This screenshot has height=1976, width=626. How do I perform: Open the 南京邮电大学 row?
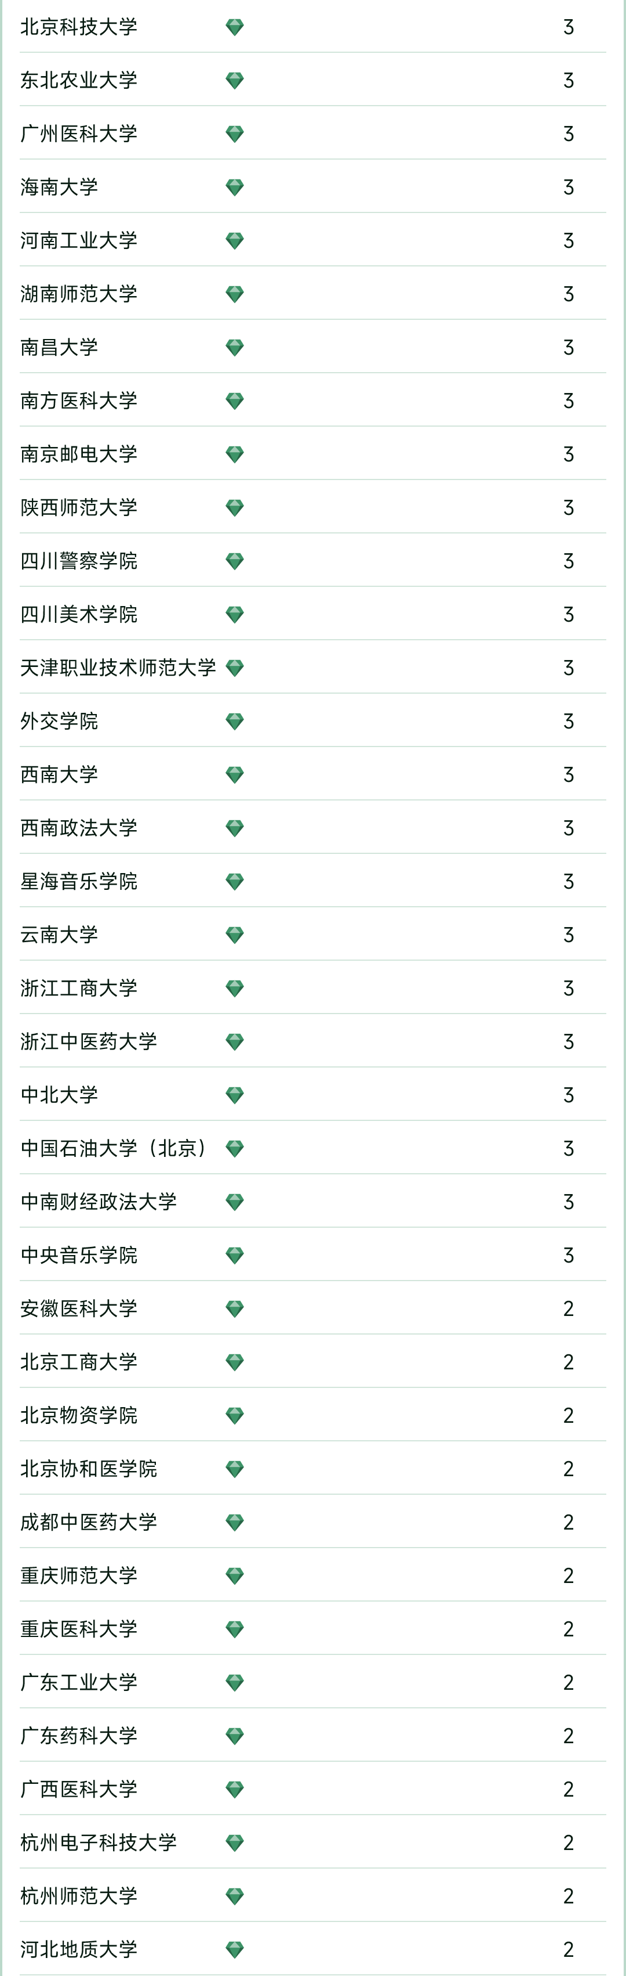pyautogui.click(x=312, y=454)
